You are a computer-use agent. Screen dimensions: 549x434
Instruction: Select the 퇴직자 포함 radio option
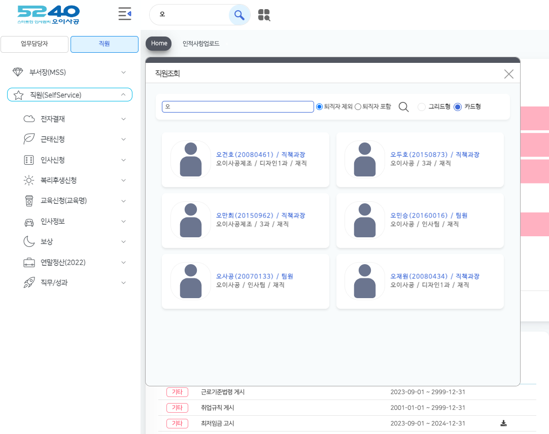click(x=358, y=107)
